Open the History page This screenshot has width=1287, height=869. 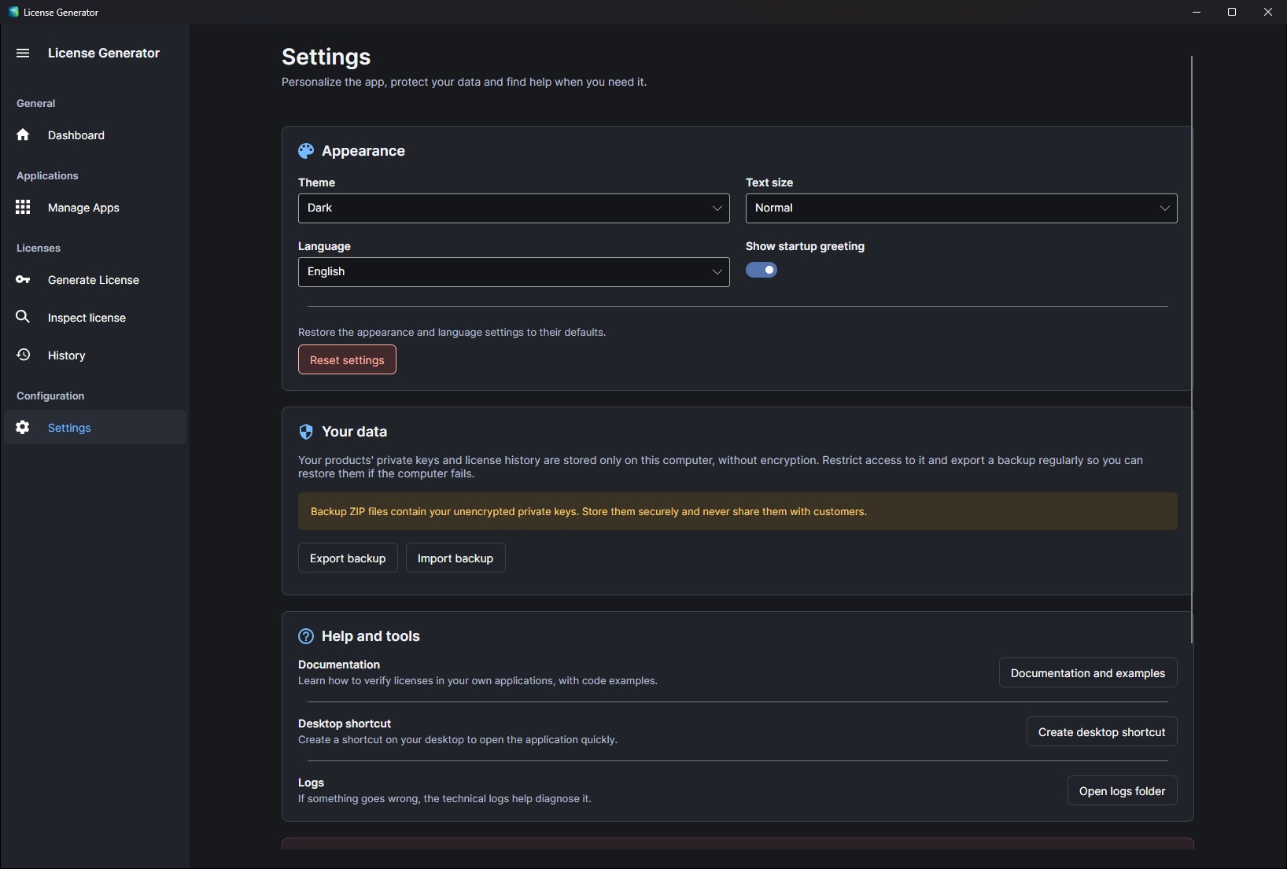pos(95,355)
